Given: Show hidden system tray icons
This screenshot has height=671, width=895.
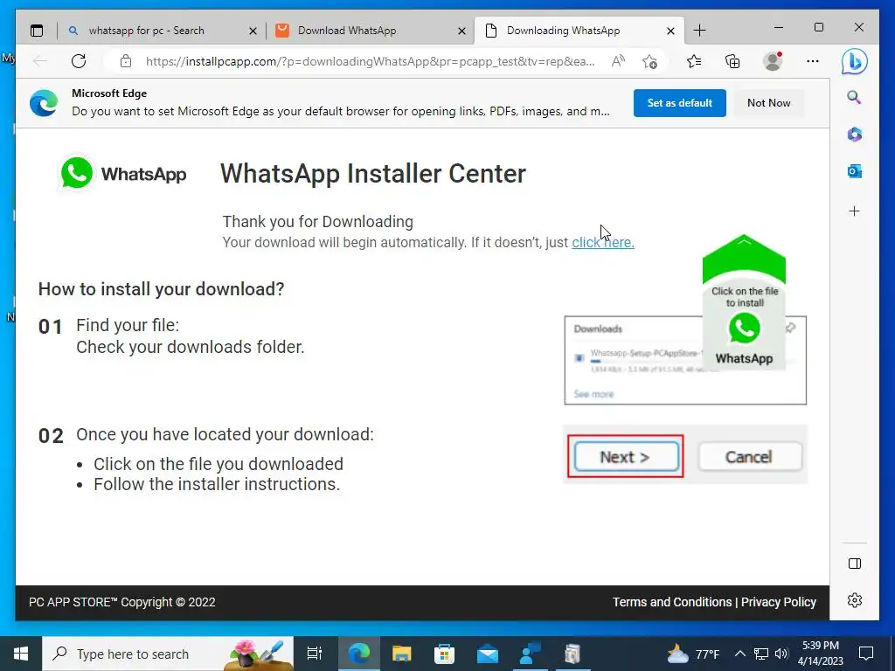Looking at the screenshot, I should coord(739,654).
